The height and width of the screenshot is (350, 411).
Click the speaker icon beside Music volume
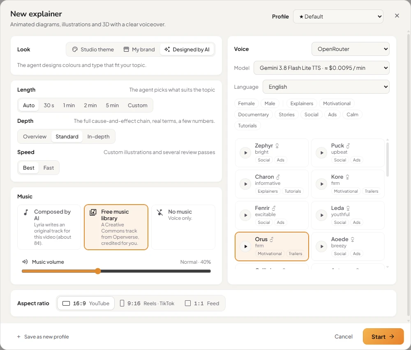(x=25, y=262)
